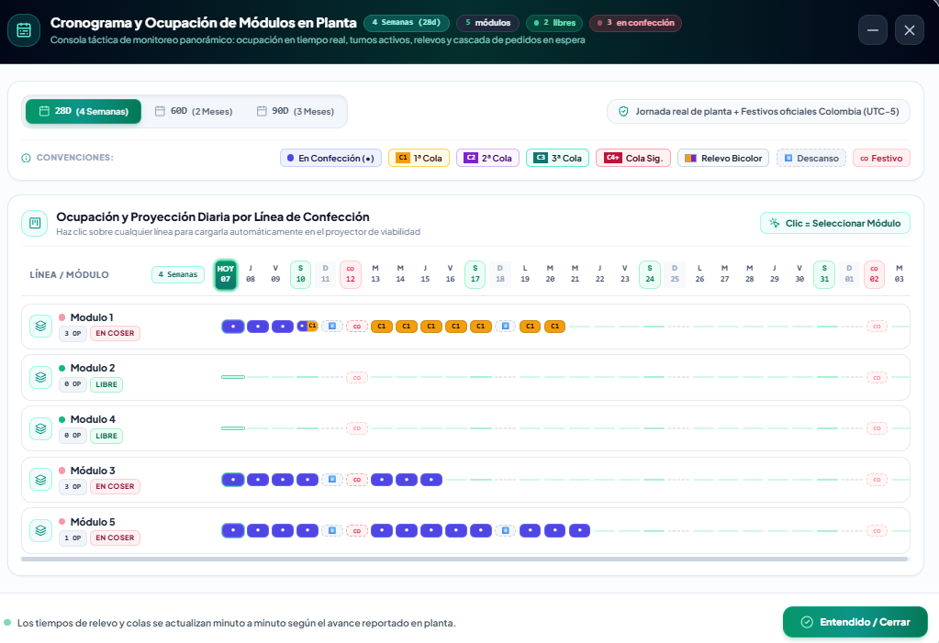Image resolution: width=939 pixels, height=643 pixels.
Task: Click the layers icon beside Modulo 4
Action: 40,428
